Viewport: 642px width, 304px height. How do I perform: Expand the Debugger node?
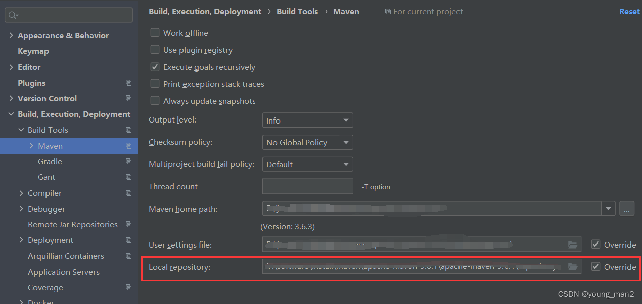pyautogui.click(x=21, y=209)
